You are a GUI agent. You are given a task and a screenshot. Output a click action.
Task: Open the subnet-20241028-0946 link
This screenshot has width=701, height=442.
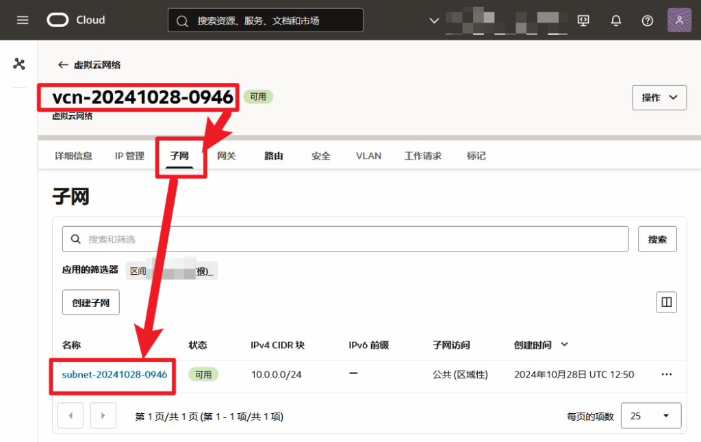click(x=114, y=374)
